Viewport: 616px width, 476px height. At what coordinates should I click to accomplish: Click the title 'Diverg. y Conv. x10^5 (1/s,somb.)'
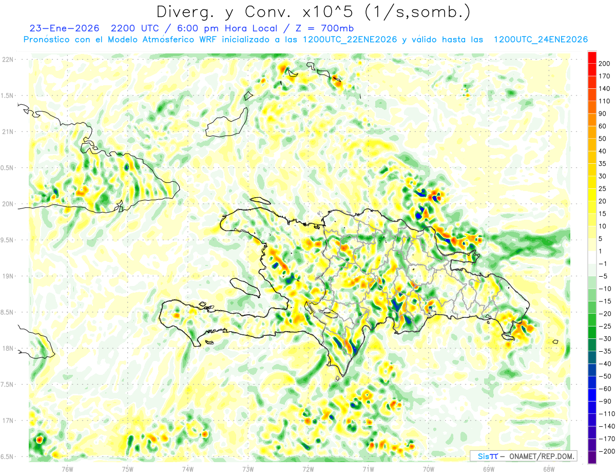coord(313,12)
